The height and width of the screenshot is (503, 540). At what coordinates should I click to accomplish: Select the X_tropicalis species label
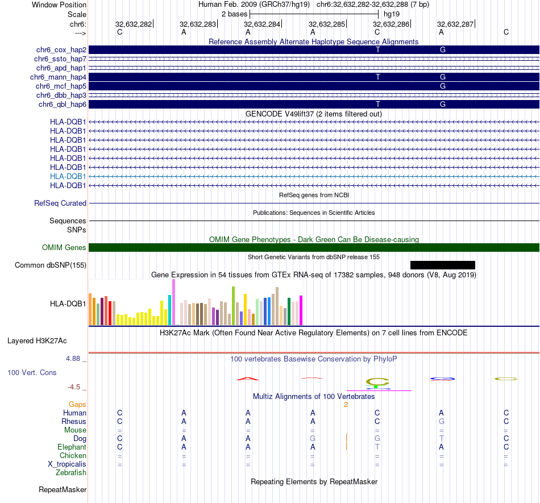(67, 464)
